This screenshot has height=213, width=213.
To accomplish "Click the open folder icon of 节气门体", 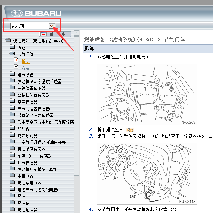I will point(12,53).
